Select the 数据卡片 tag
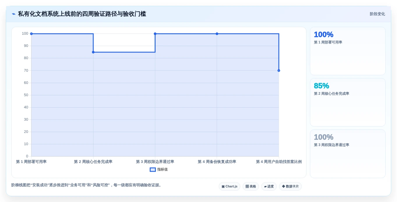Screen dimensions: 397x202 pyautogui.click(x=290, y=187)
